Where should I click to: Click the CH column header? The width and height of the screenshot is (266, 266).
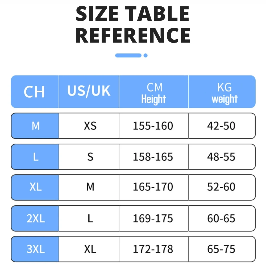35,92
